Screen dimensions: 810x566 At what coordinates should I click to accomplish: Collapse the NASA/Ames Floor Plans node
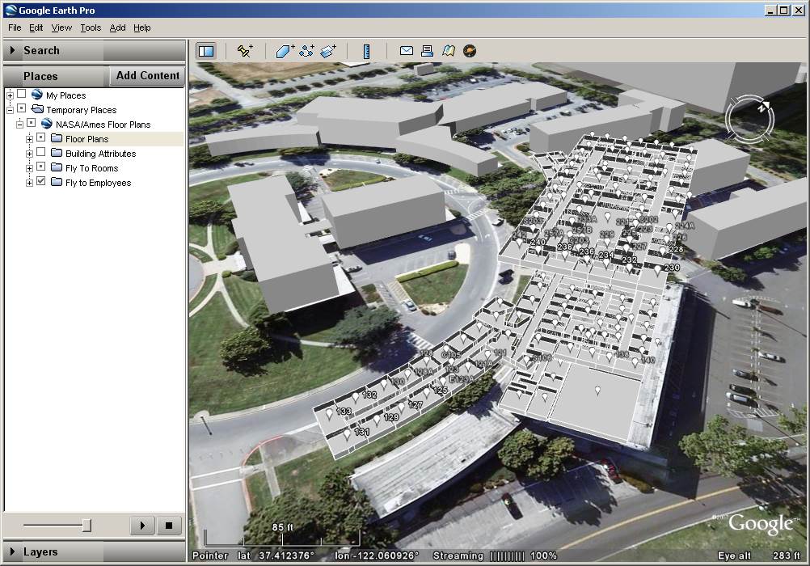pyautogui.click(x=19, y=124)
